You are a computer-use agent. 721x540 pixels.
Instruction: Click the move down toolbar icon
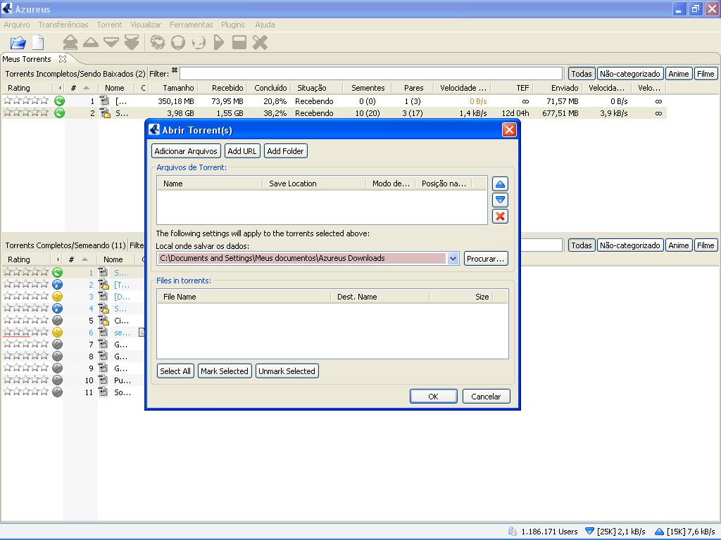pyautogui.click(x=111, y=43)
